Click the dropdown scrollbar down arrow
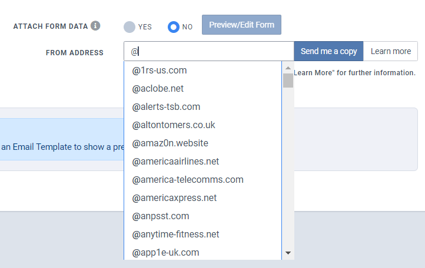The image size is (425, 268). click(x=288, y=253)
